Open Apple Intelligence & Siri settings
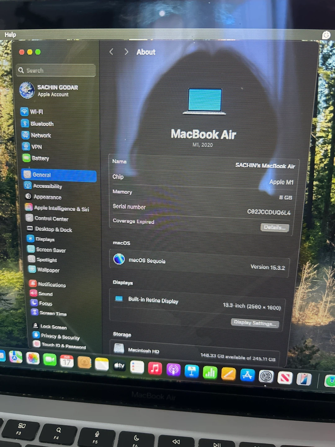Viewport: 335px width, 447px height. 57,208
